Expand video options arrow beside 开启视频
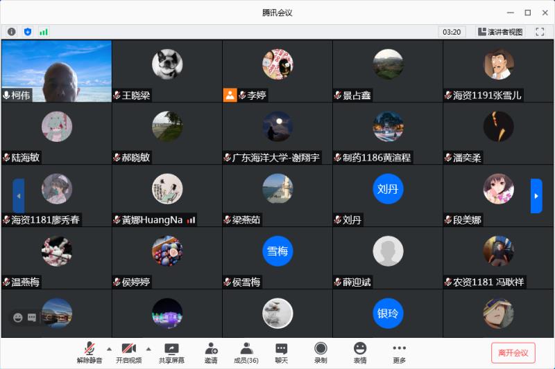This screenshot has height=369, width=555. [148, 348]
